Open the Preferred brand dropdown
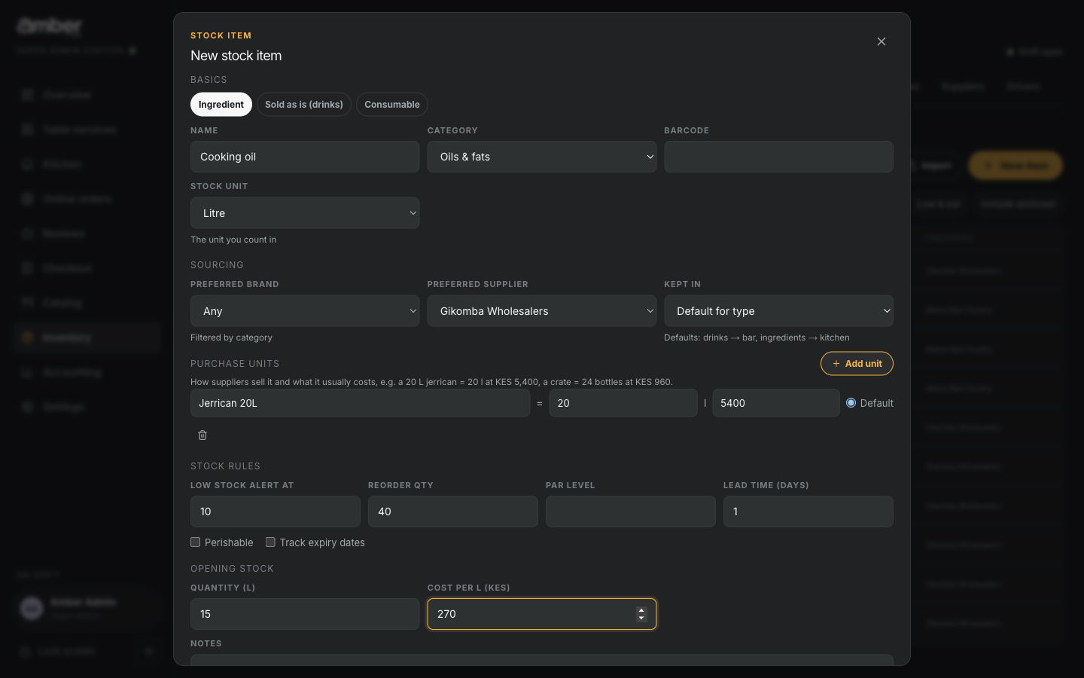Viewport: 1084px width, 678px height. (x=305, y=311)
